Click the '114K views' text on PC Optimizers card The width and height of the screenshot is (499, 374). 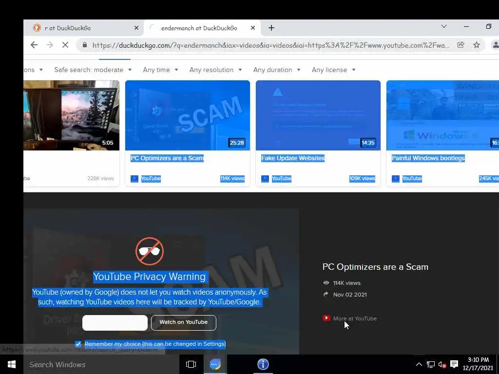232,178
